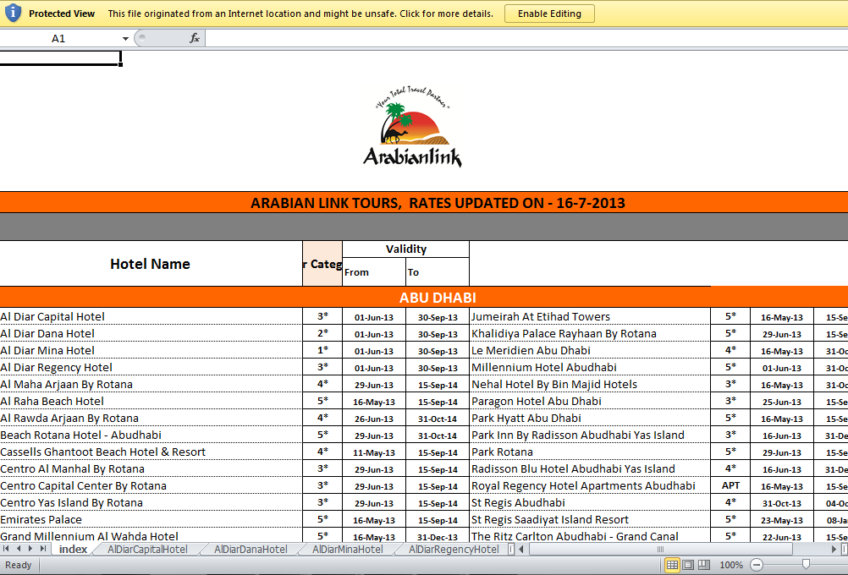Click the Park Rotana cell

coord(590,452)
